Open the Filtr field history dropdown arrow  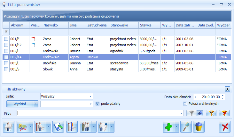click(181, 113)
